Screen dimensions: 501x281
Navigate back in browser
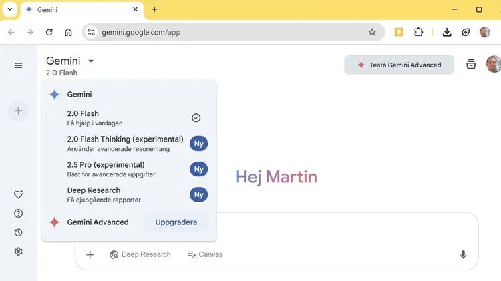[x=11, y=32]
